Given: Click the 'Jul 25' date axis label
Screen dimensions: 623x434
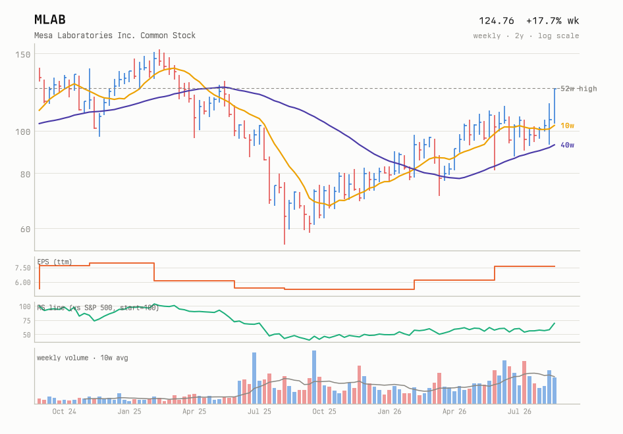Looking at the screenshot, I should click(x=259, y=412).
